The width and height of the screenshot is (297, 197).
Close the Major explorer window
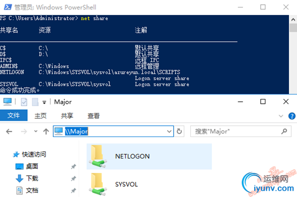pos(286,102)
